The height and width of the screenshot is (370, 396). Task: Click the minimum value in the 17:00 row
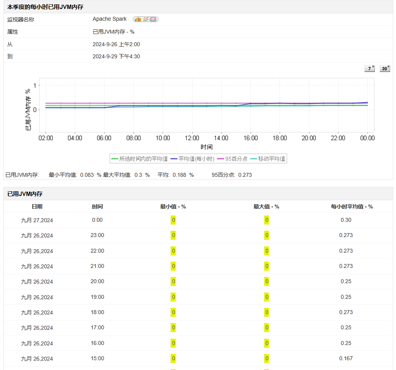click(x=173, y=328)
